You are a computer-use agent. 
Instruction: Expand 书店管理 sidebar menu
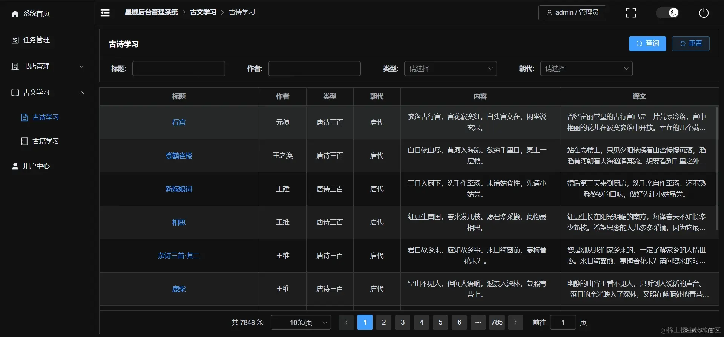tap(47, 66)
